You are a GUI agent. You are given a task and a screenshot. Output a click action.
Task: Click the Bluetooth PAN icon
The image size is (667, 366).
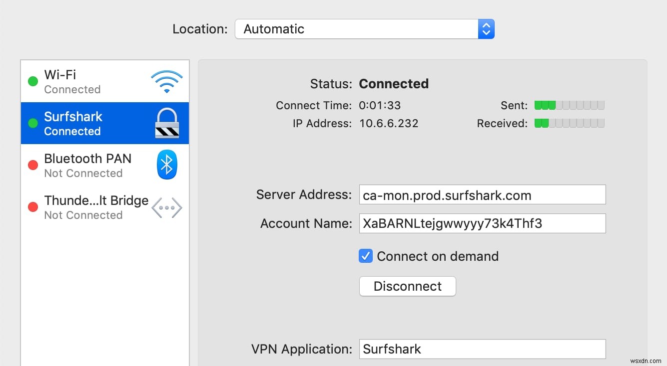coord(167,165)
